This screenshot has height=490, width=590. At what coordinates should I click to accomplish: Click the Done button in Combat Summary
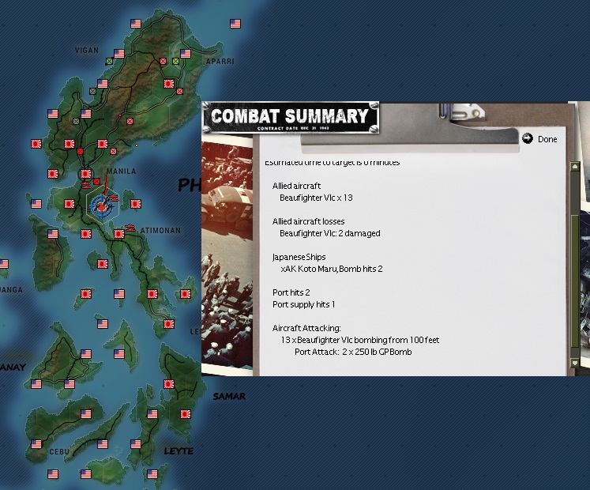(x=539, y=139)
